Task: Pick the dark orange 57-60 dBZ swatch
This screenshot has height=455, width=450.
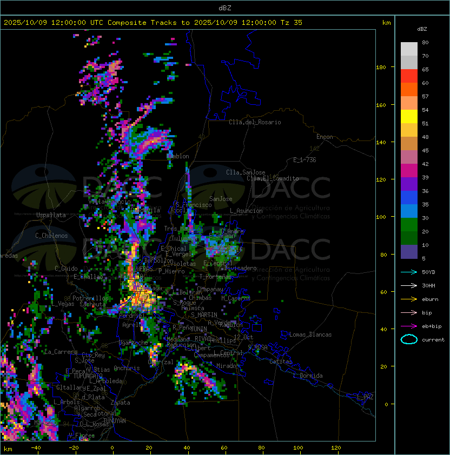Action: click(x=409, y=90)
